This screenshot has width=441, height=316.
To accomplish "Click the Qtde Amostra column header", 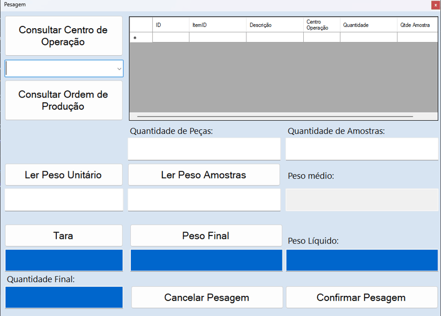I will click(417, 25).
